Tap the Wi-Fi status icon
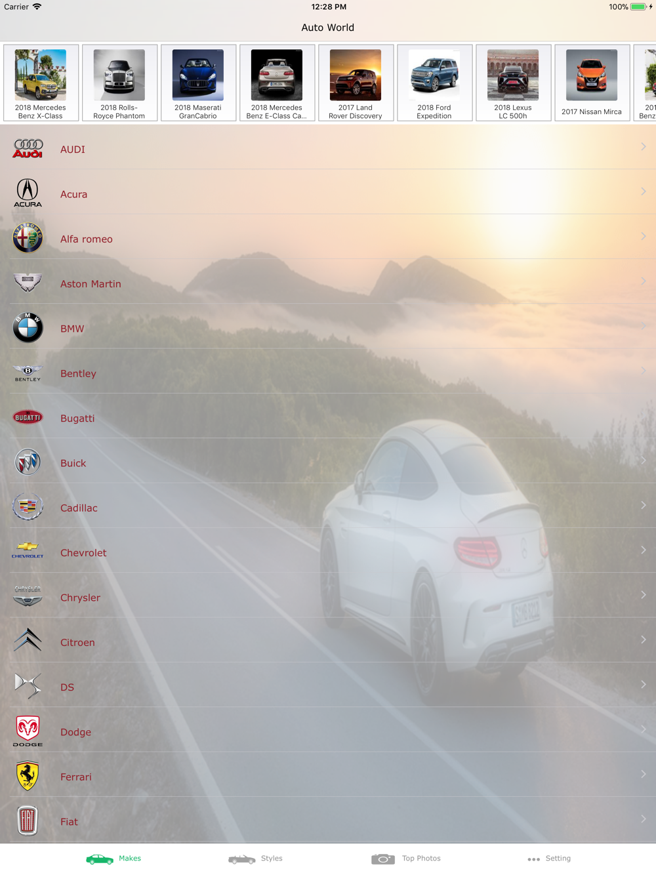Image resolution: width=656 pixels, height=875 pixels. click(37, 7)
